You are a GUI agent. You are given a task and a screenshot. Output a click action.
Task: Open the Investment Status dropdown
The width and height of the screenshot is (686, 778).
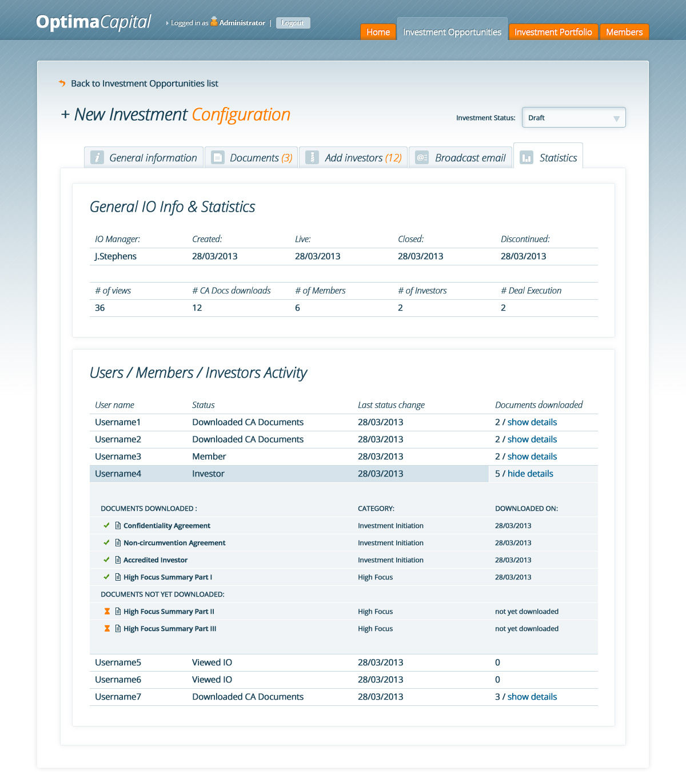coord(574,117)
